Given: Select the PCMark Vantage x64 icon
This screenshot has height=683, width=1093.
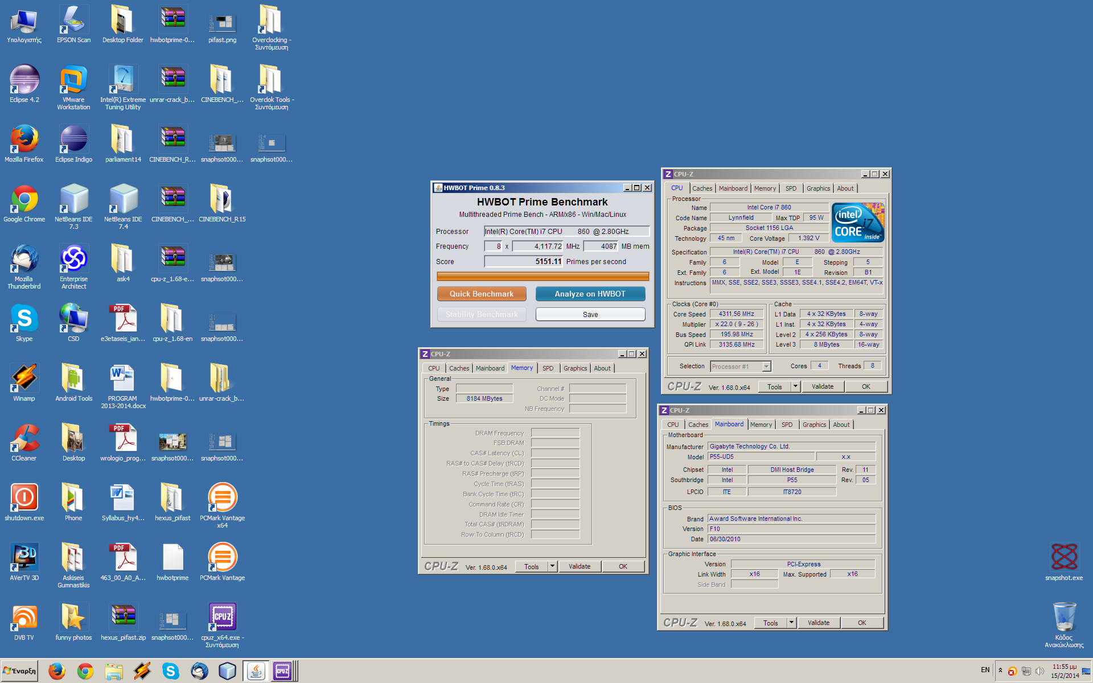Looking at the screenshot, I should pos(222,506).
